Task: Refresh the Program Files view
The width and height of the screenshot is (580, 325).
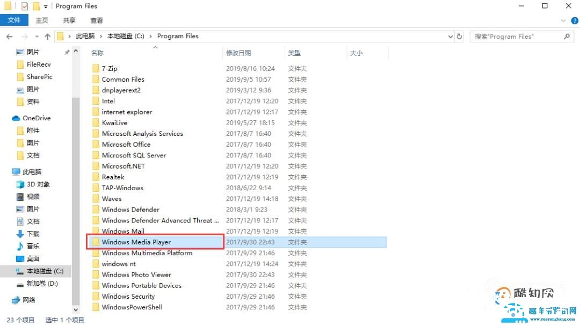Action: (x=459, y=37)
